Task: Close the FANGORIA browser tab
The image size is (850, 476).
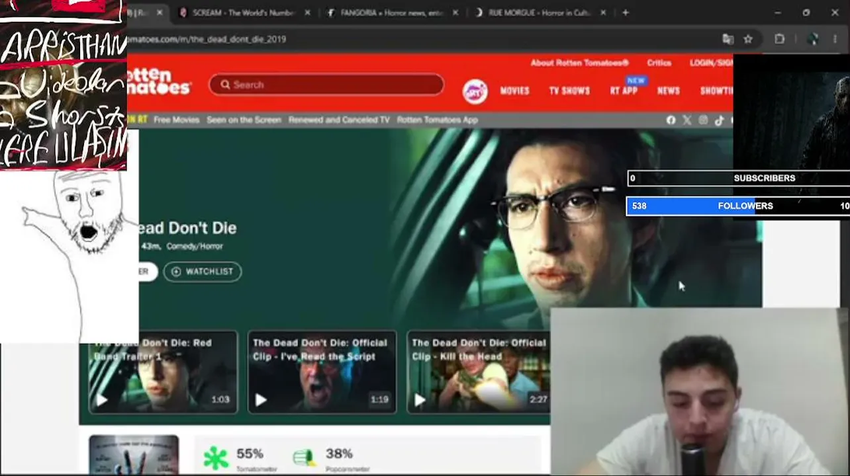Action: 455,13
